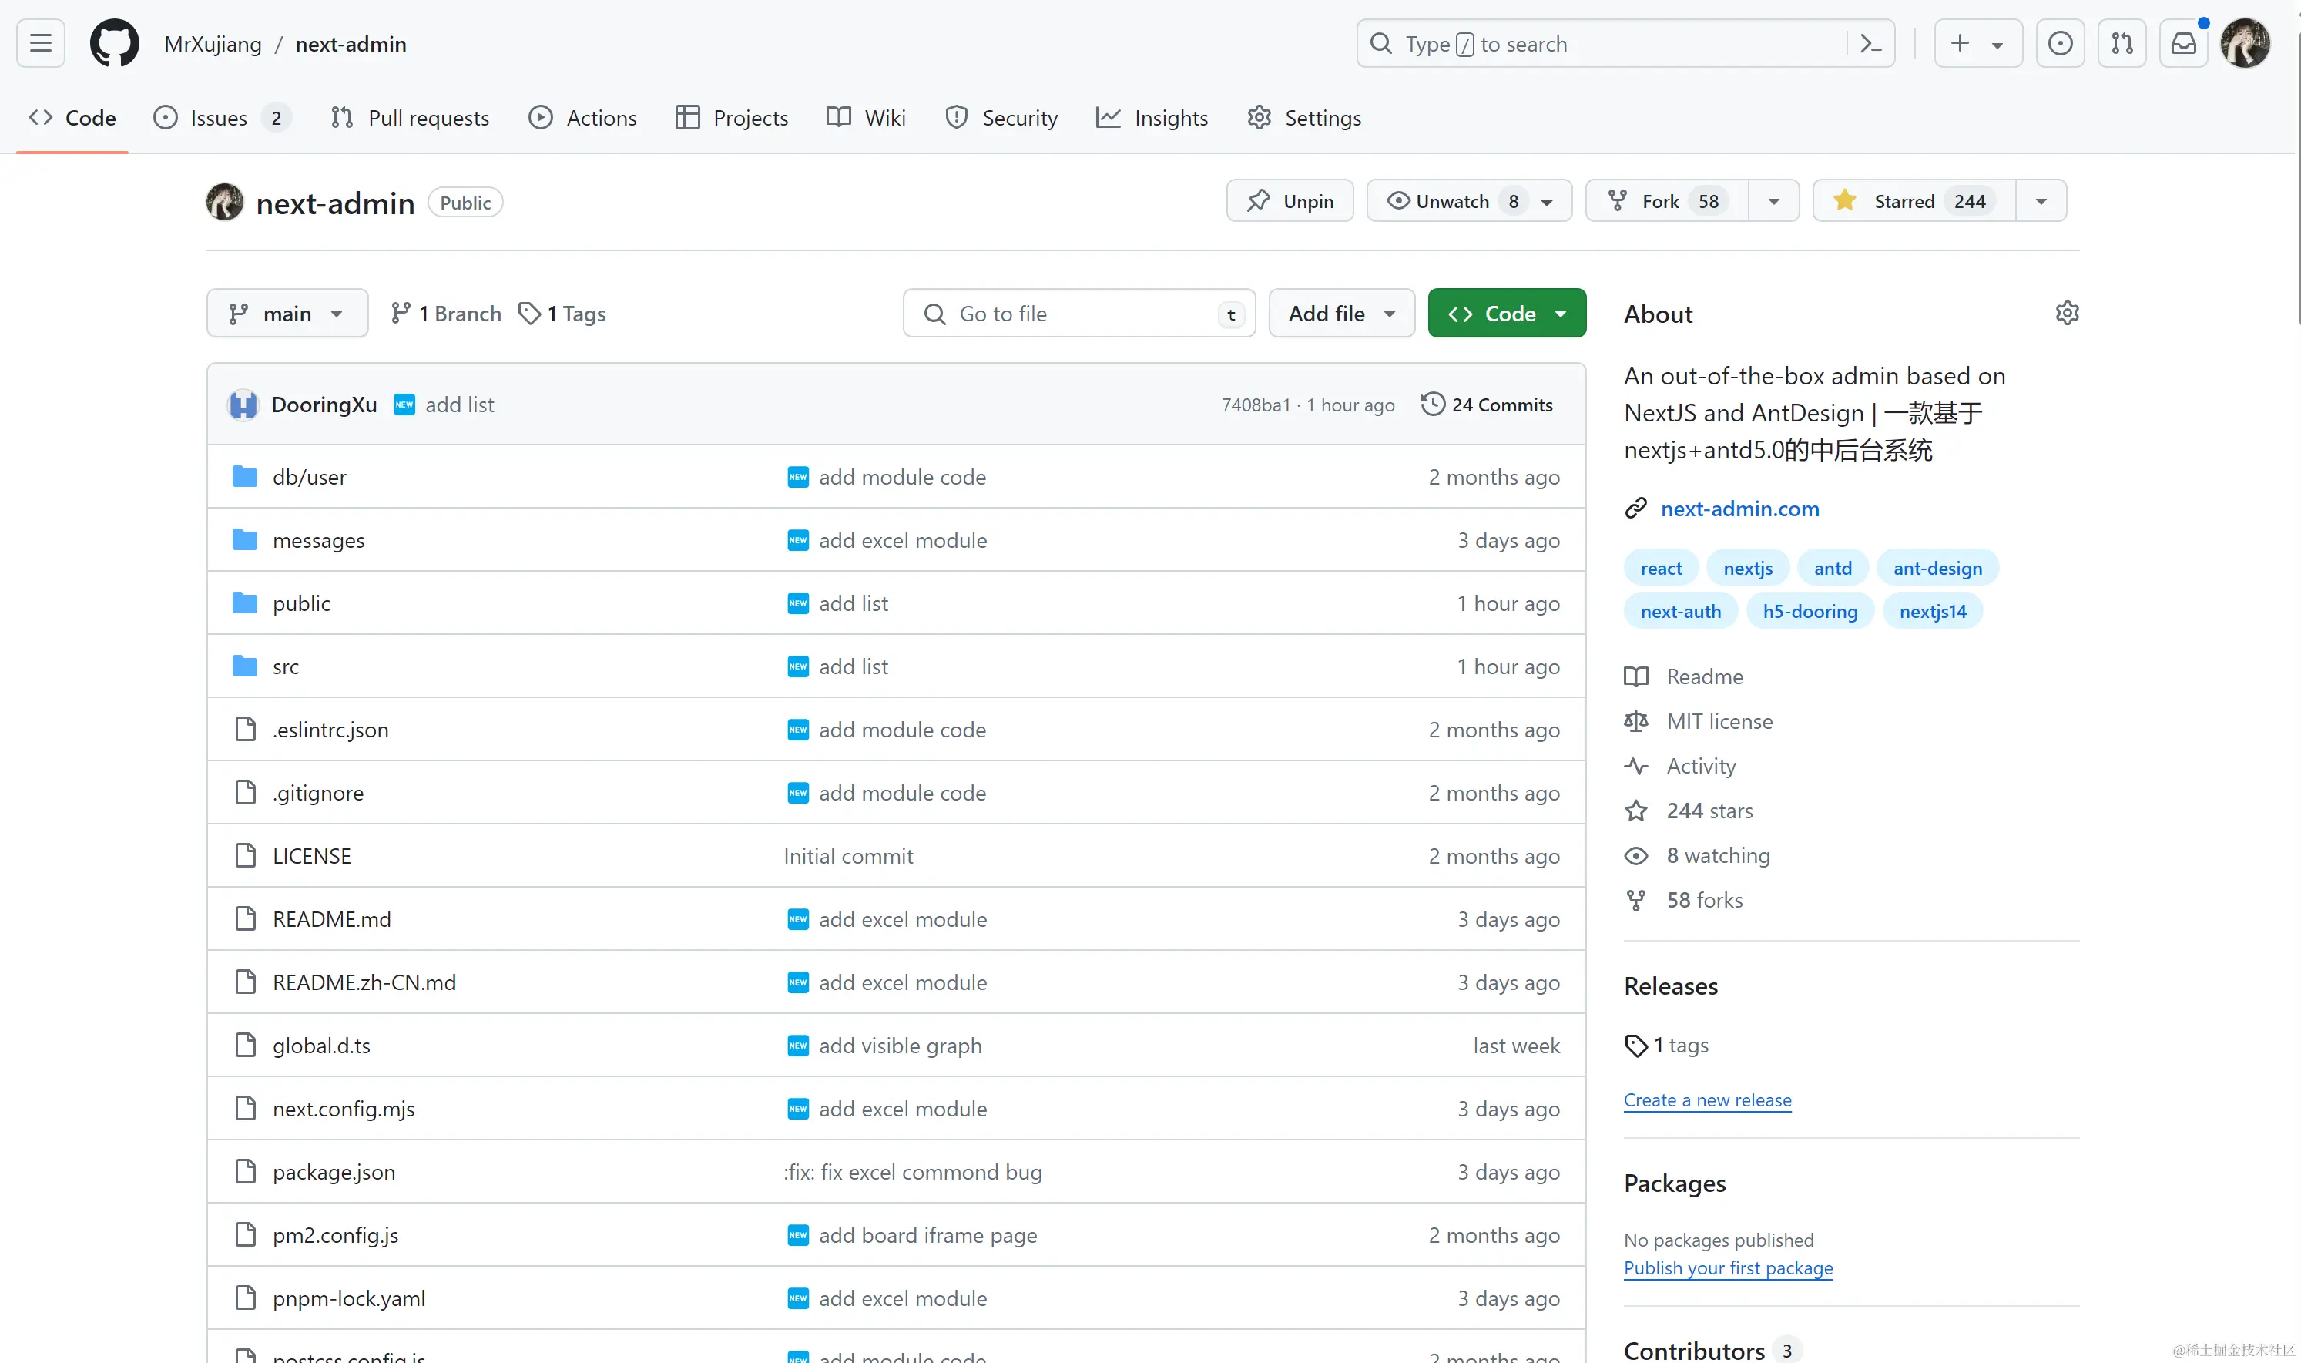The image size is (2301, 1363).
Task: Click the public folder icon
Action: pos(245,603)
